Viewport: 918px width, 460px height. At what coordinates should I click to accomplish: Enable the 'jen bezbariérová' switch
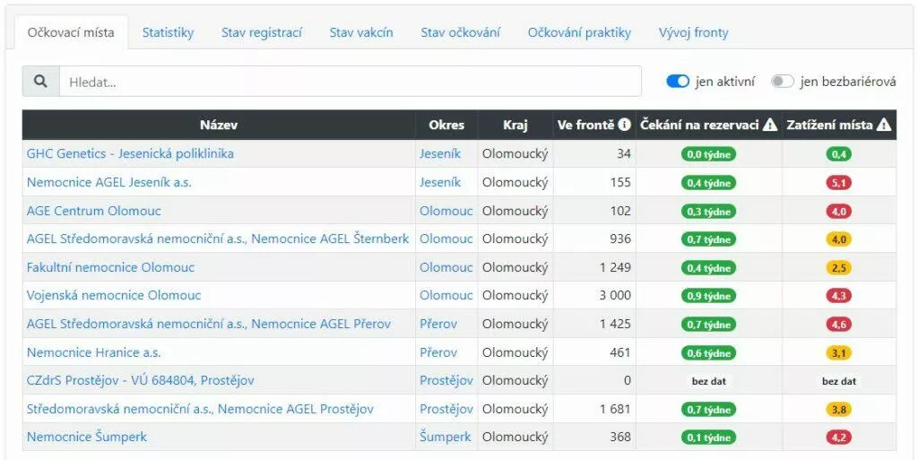783,82
